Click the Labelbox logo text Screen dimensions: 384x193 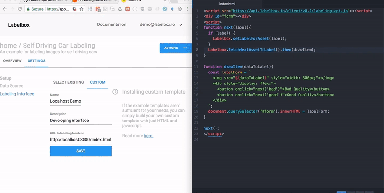pyautogui.click(x=19, y=25)
